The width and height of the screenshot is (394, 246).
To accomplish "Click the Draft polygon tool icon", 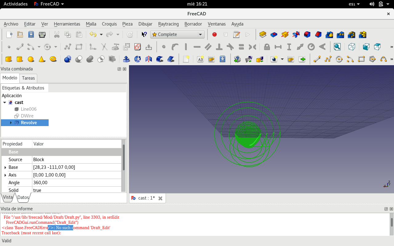I will 372,59.
